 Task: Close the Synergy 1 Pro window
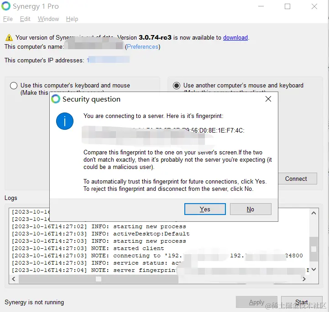314,6
